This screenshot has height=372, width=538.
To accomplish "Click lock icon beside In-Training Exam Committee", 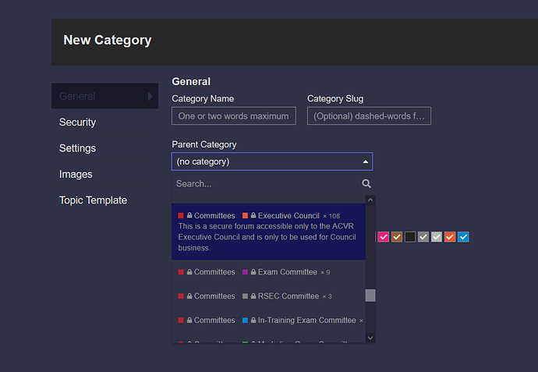I will pos(253,320).
